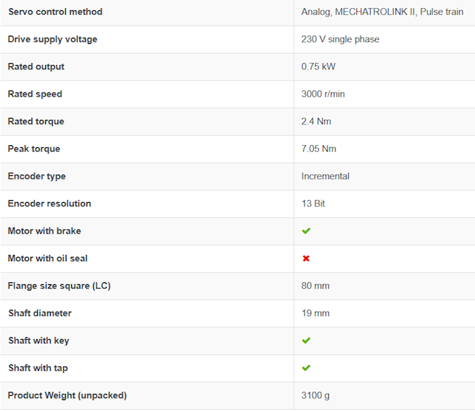The width and height of the screenshot is (475, 411).
Task: Select the Servo control method label
Action: point(56,12)
